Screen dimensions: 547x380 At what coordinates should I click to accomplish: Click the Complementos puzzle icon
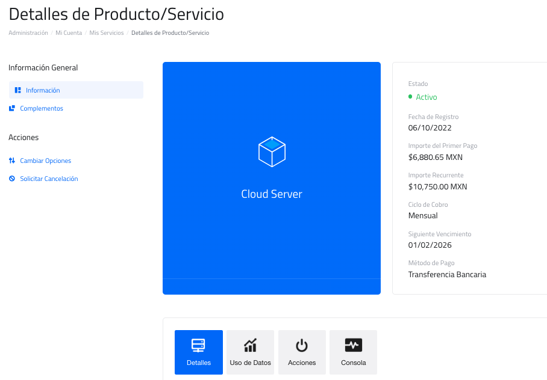coord(12,108)
